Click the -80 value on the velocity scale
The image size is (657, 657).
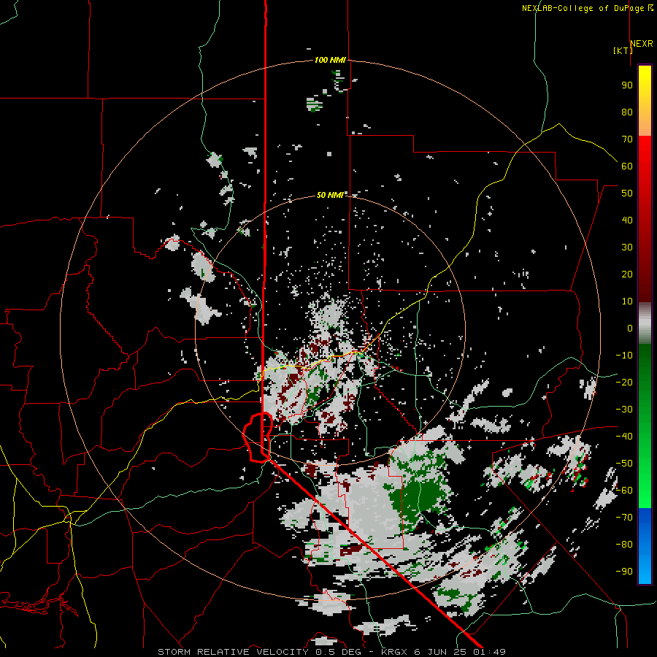tap(624, 545)
